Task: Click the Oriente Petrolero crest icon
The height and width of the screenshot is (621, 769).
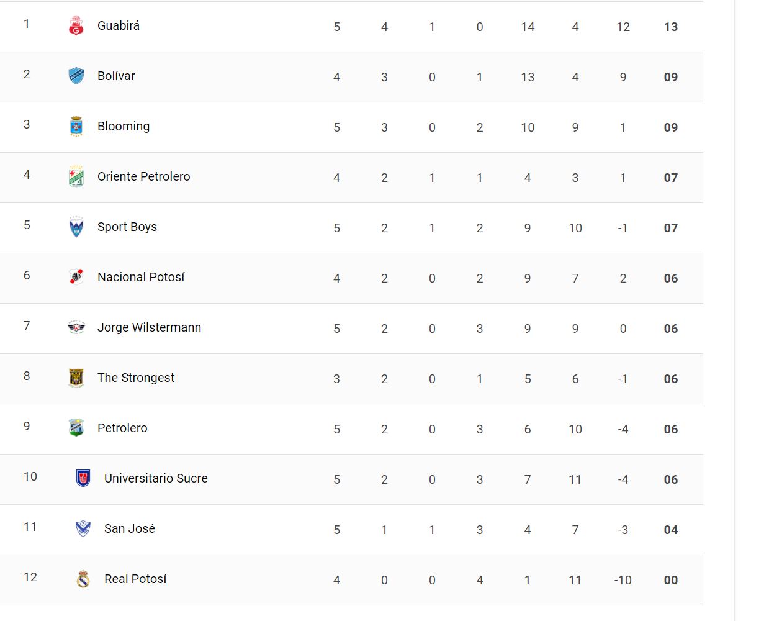Action: click(76, 176)
